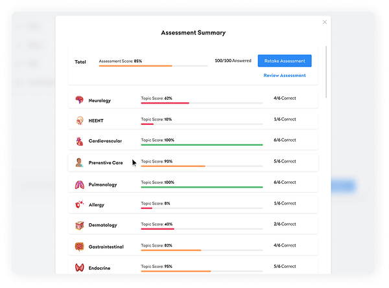Click the HEENT 1/6 Correct text
This screenshot has width=389, height=288.
284,120
